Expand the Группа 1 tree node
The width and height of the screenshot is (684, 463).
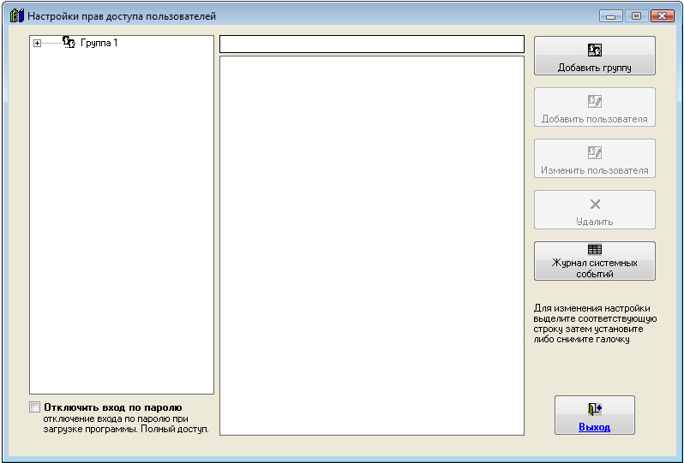pos(37,43)
